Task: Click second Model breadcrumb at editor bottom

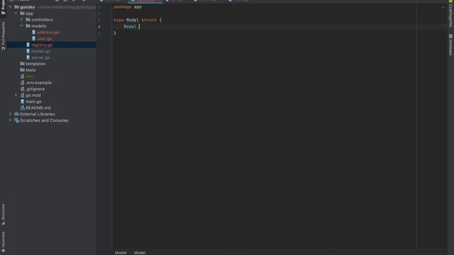Action: (x=140, y=253)
